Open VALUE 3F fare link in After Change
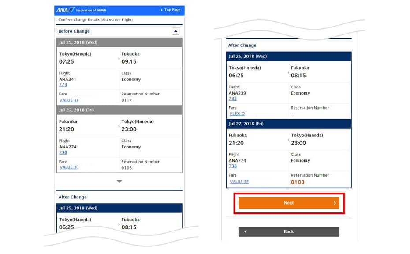This screenshot has height=254, width=410. (239, 182)
